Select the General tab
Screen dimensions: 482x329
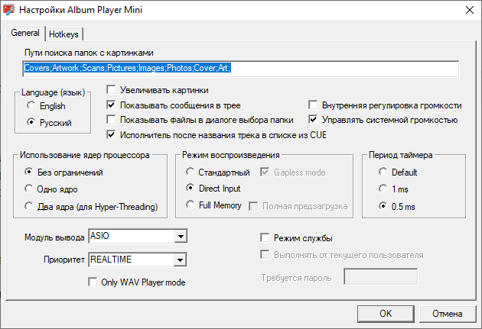[25, 33]
